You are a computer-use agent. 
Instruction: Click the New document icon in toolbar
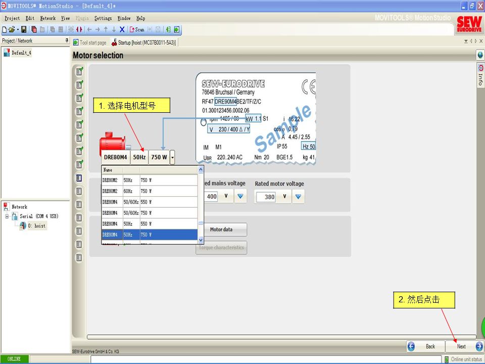5,30
